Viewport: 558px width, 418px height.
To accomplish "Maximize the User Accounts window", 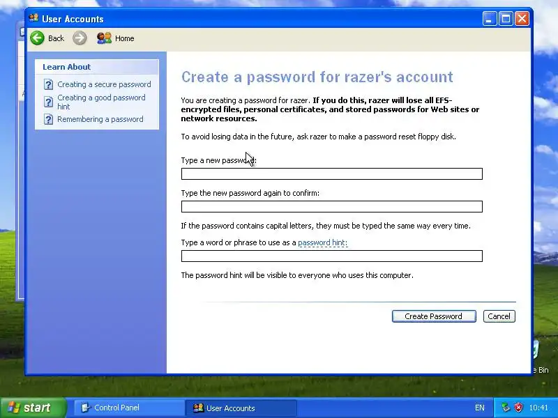I will (506, 19).
